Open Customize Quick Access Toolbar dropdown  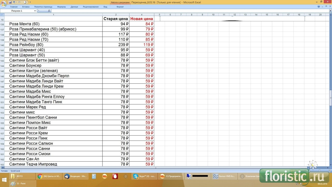pyautogui.click(x=30, y=2)
